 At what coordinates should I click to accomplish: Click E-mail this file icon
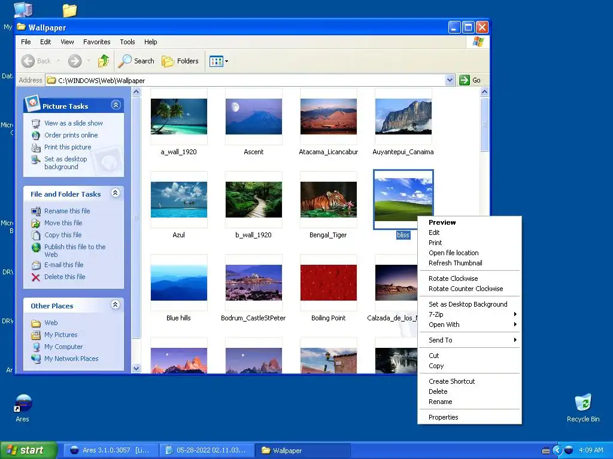[36, 265]
